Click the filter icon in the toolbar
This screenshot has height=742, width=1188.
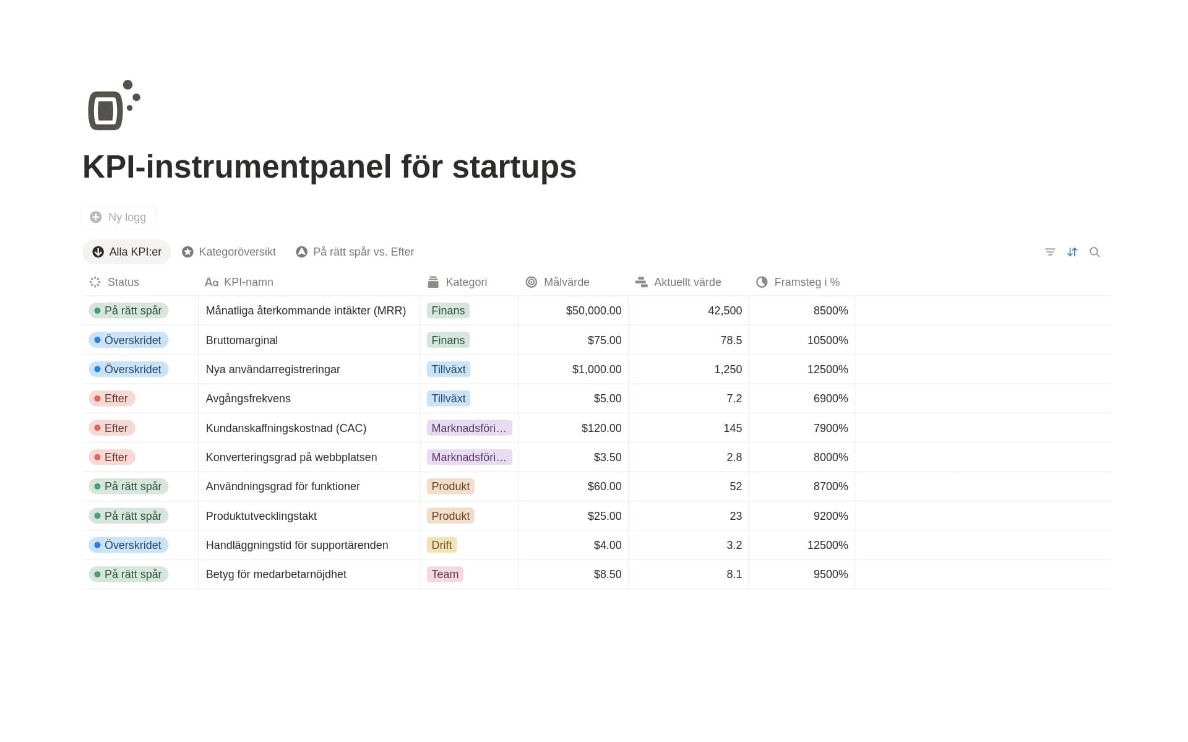tap(1050, 252)
